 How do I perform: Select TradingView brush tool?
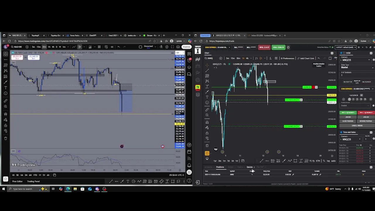[x=6, y=82]
